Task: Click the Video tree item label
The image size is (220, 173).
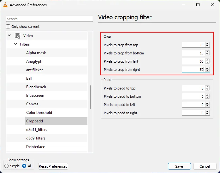Action: pos(28,36)
